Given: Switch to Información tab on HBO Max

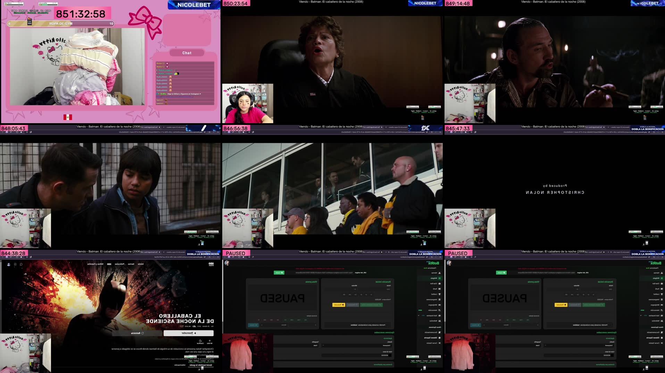Looking at the screenshot, I should (x=180, y=365).
